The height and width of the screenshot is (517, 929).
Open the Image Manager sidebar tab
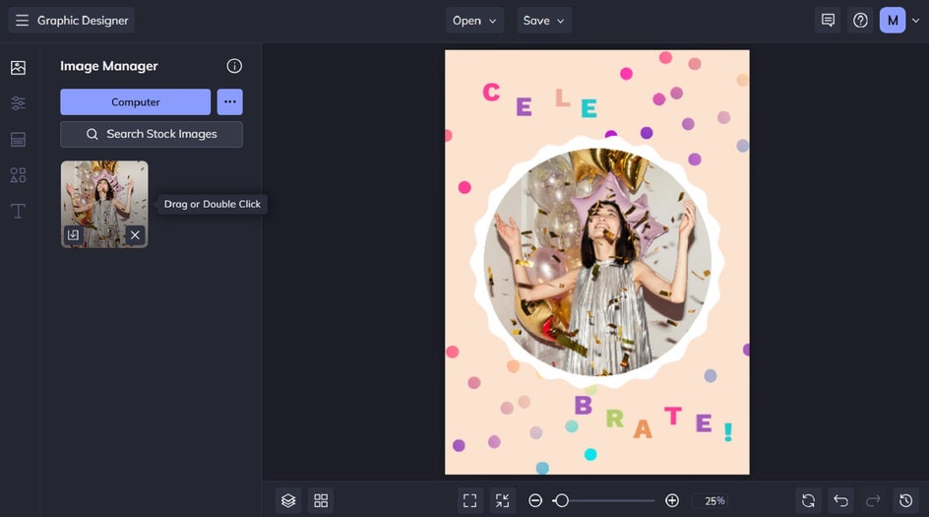pos(19,68)
